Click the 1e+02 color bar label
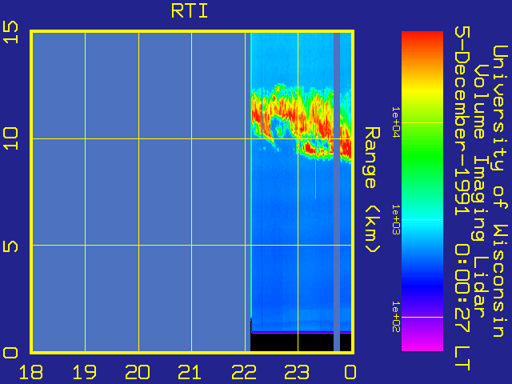The height and width of the screenshot is (384, 512). tap(396, 317)
